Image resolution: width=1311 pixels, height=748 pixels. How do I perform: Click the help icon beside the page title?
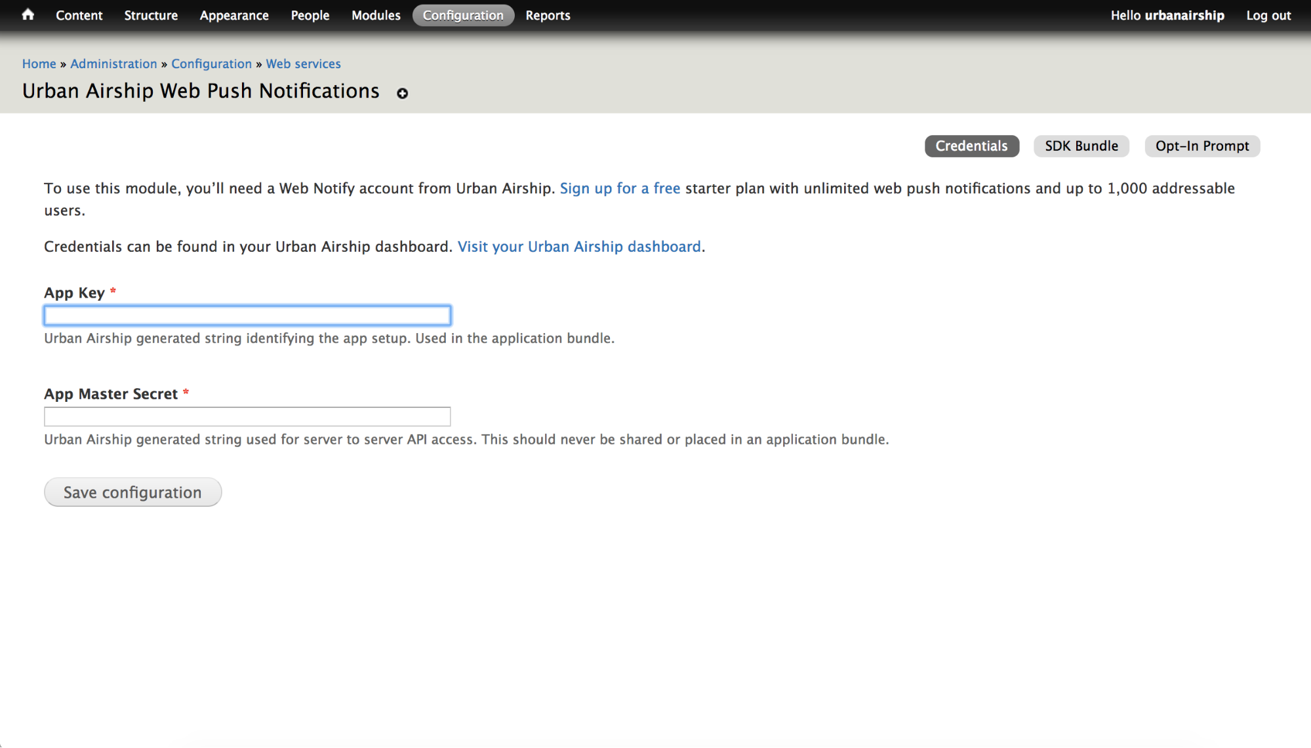[x=402, y=93]
